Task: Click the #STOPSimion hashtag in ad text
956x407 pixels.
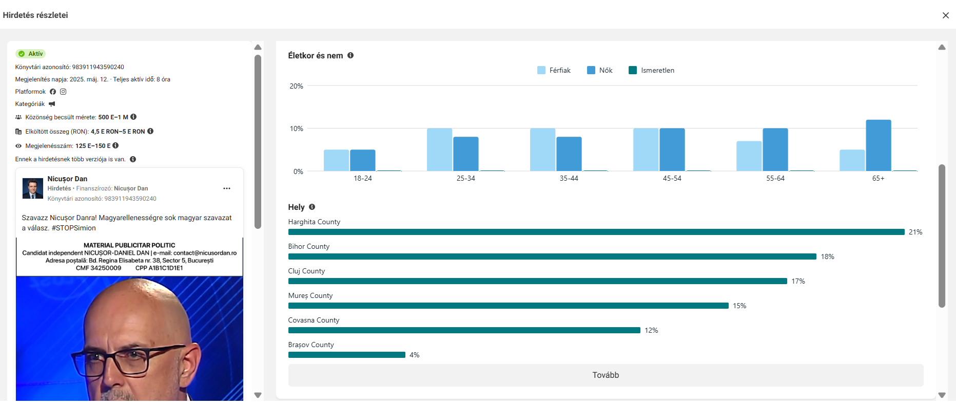Action: [x=74, y=228]
